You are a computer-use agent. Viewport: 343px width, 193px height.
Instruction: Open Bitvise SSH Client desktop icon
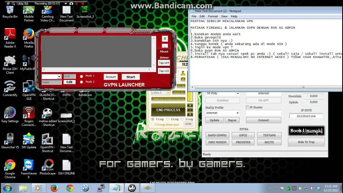pyautogui.click(x=10, y=65)
